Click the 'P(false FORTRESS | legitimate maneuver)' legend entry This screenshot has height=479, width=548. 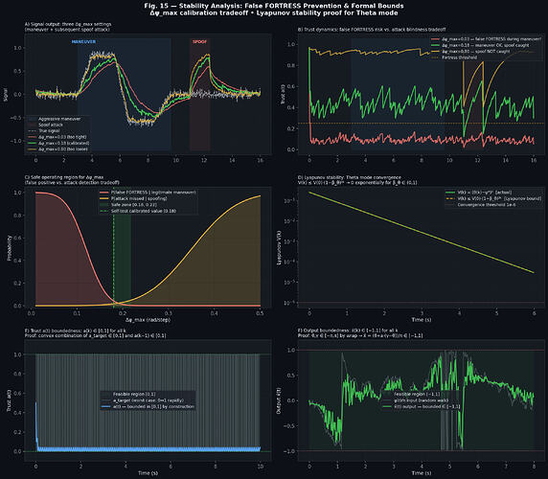pos(148,193)
